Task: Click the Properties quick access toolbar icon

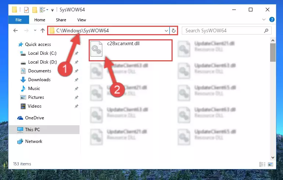Action: (x=26, y=10)
